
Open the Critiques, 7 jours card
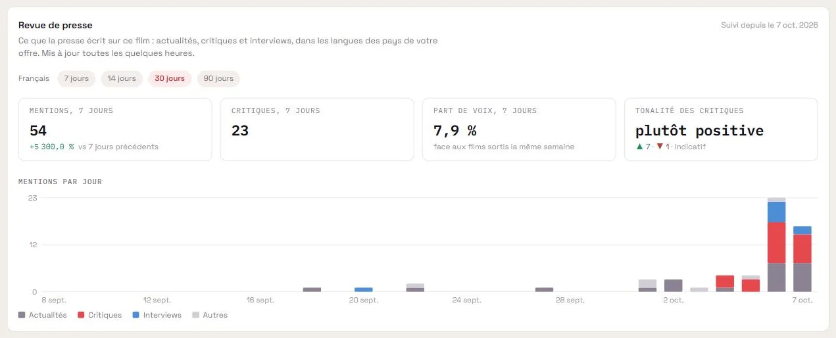pyautogui.click(x=317, y=130)
